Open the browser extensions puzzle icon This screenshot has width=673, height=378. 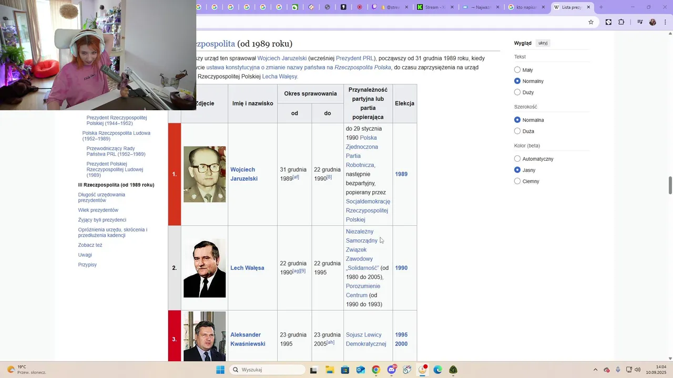tap(621, 22)
